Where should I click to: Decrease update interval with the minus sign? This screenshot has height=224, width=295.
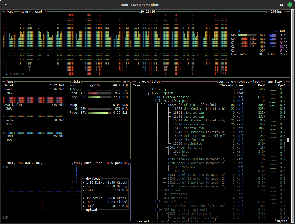click(x=268, y=12)
